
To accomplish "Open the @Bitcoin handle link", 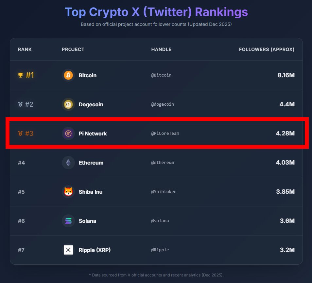I will tap(161, 75).
